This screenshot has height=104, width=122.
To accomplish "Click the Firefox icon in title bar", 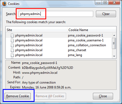I will click(4, 4).
